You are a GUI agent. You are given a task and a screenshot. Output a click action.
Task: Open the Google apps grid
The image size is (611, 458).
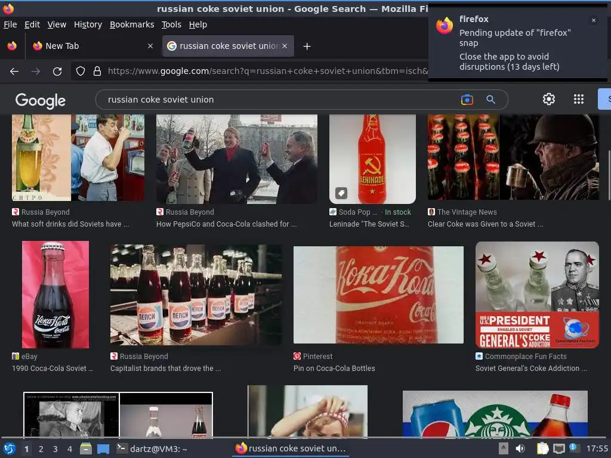[579, 99]
